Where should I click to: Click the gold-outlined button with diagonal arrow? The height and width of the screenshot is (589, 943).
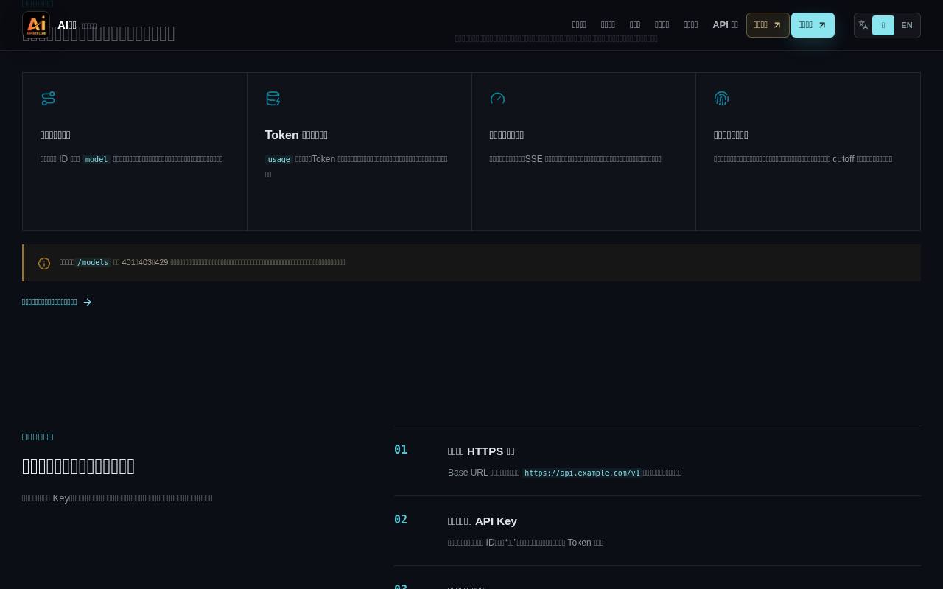pos(768,25)
